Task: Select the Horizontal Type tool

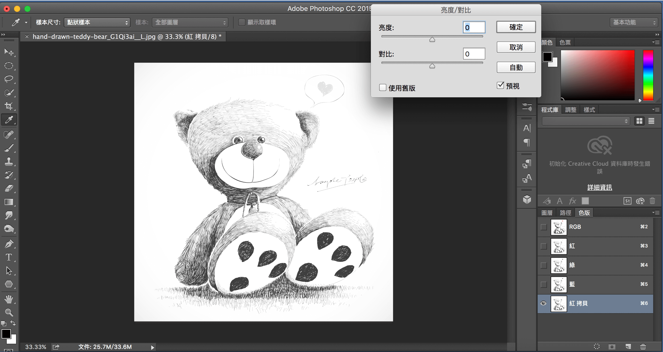Action: (9, 257)
